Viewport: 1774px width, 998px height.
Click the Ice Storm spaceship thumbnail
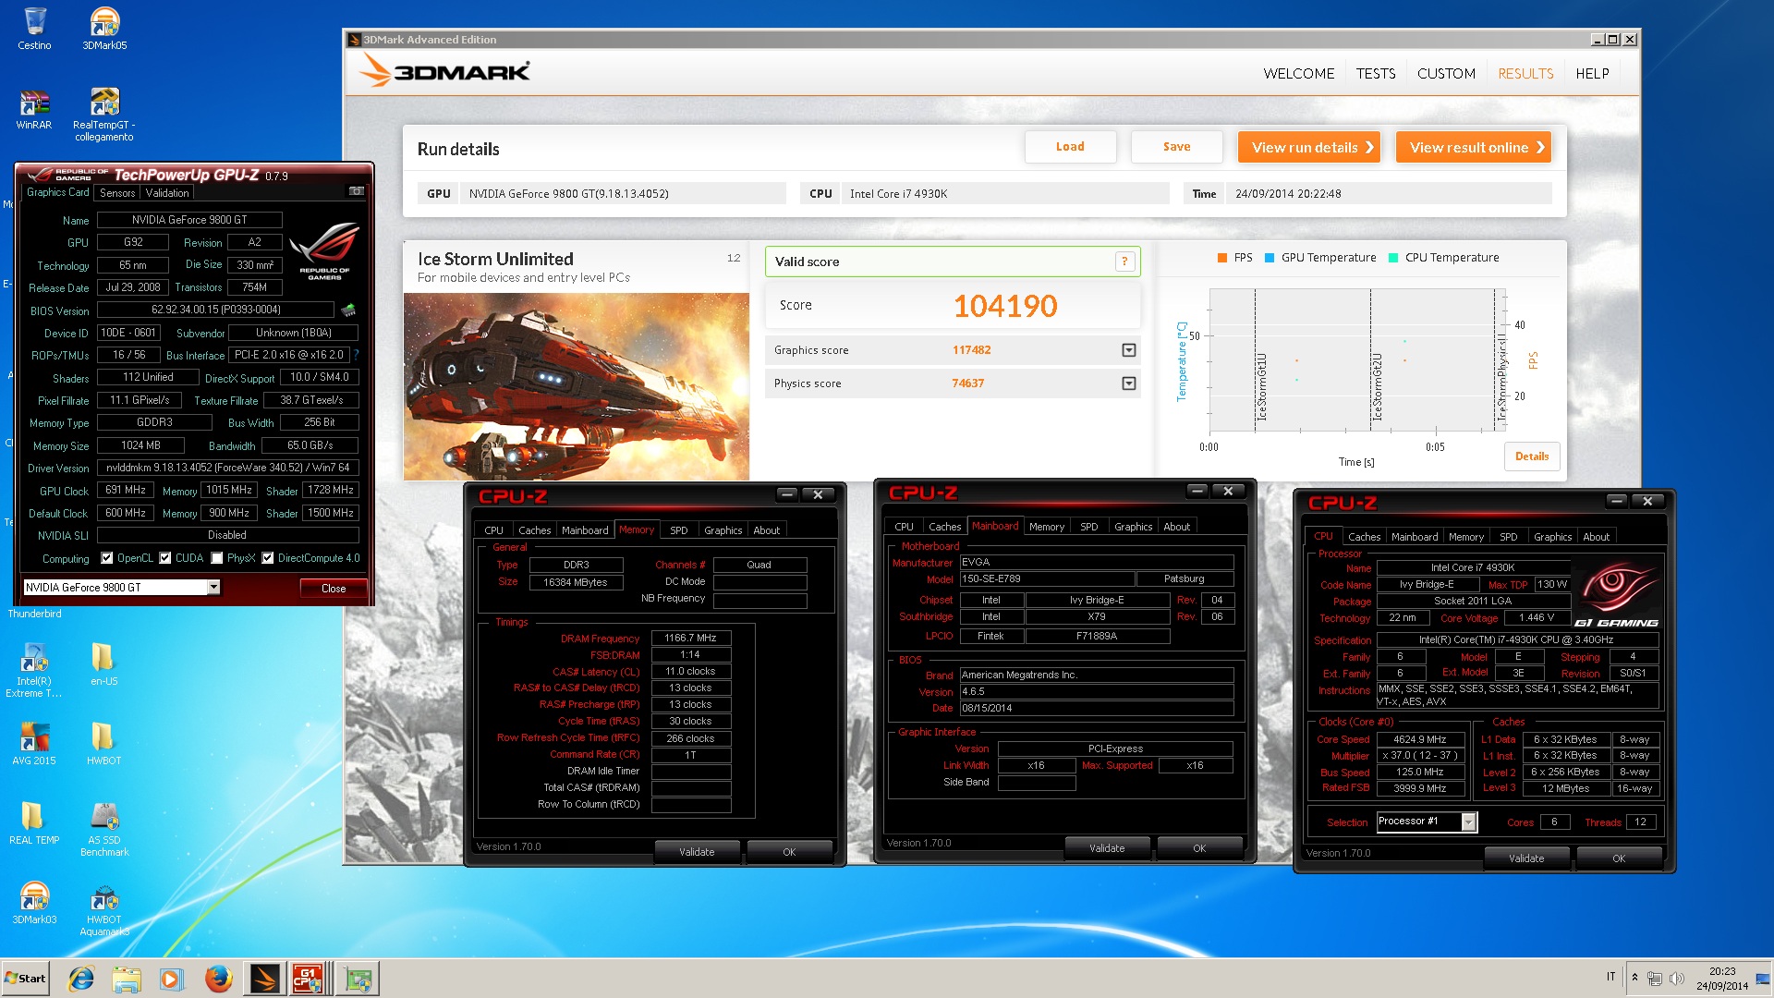click(x=576, y=387)
